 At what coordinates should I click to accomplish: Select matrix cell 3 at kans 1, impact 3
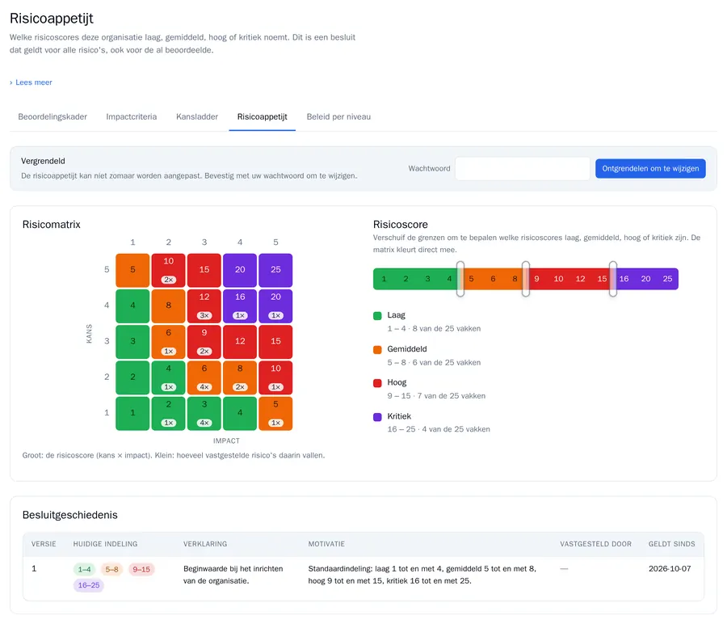click(204, 413)
